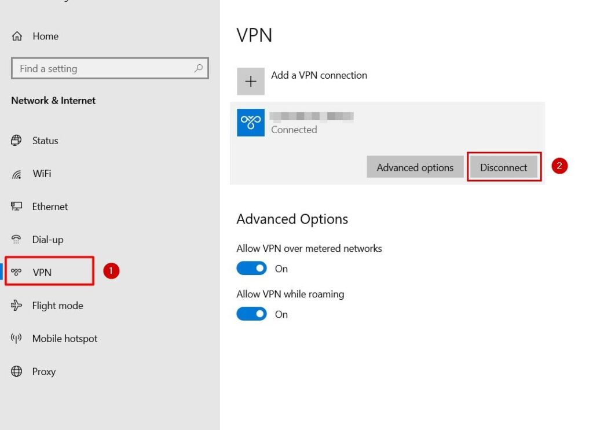
Task: Click the Mobile hotspot icon
Action: click(x=16, y=339)
